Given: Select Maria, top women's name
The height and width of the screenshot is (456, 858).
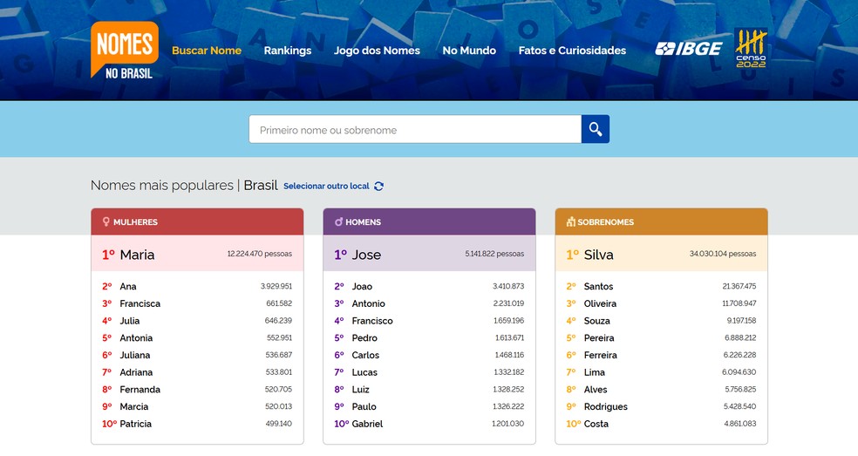Looking at the screenshot, I should click(137, 255).
